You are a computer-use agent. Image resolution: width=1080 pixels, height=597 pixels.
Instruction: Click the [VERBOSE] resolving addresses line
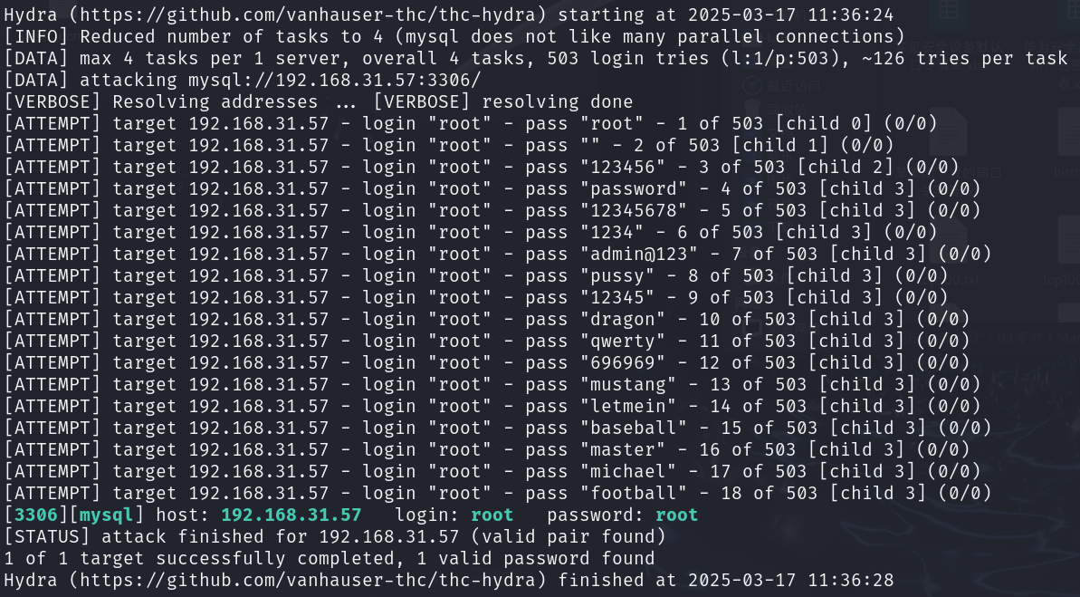[x=319, y=101]
